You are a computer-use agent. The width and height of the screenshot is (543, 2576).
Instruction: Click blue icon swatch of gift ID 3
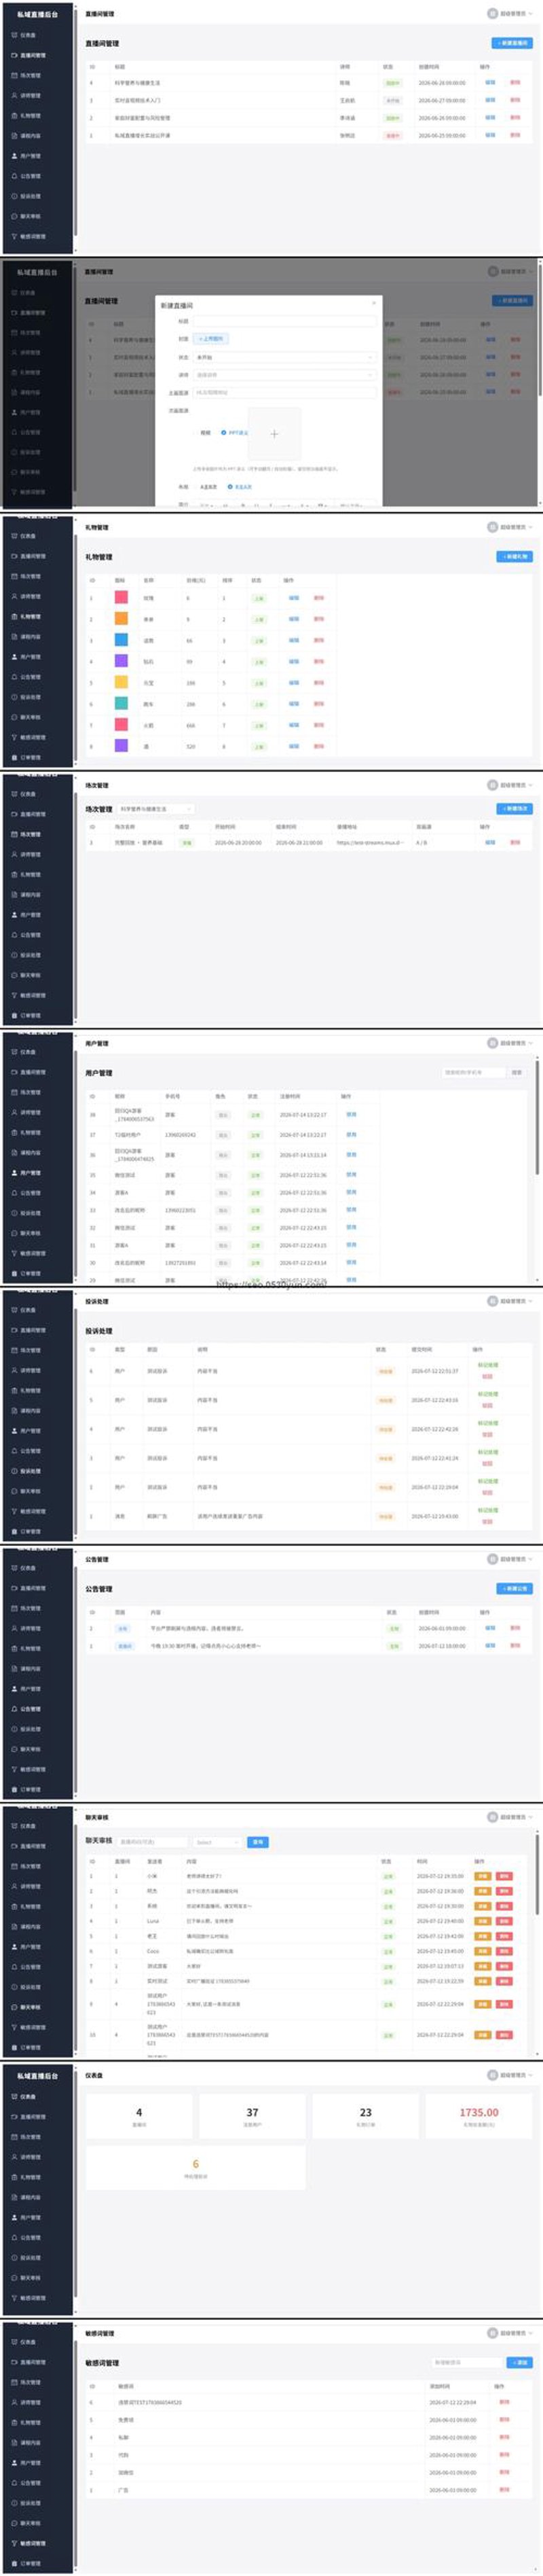pos(121,640)
